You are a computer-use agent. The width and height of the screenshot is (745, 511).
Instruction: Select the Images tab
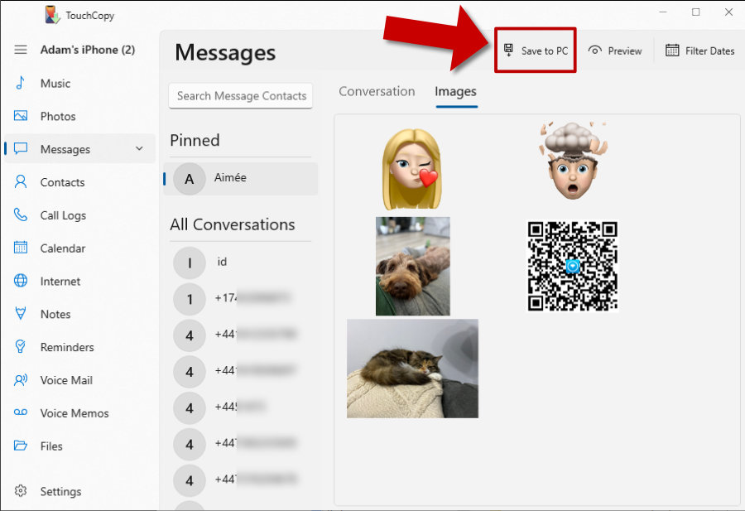455,91
